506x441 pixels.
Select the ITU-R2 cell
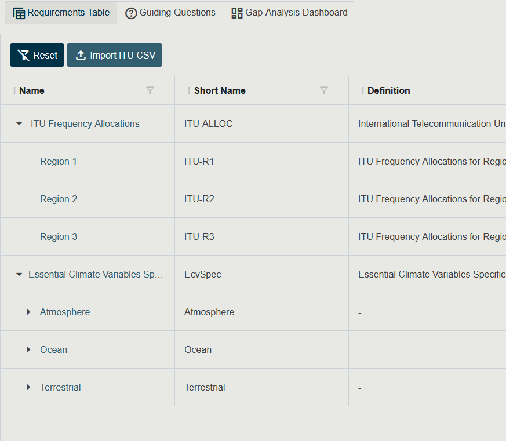[262, 199]
